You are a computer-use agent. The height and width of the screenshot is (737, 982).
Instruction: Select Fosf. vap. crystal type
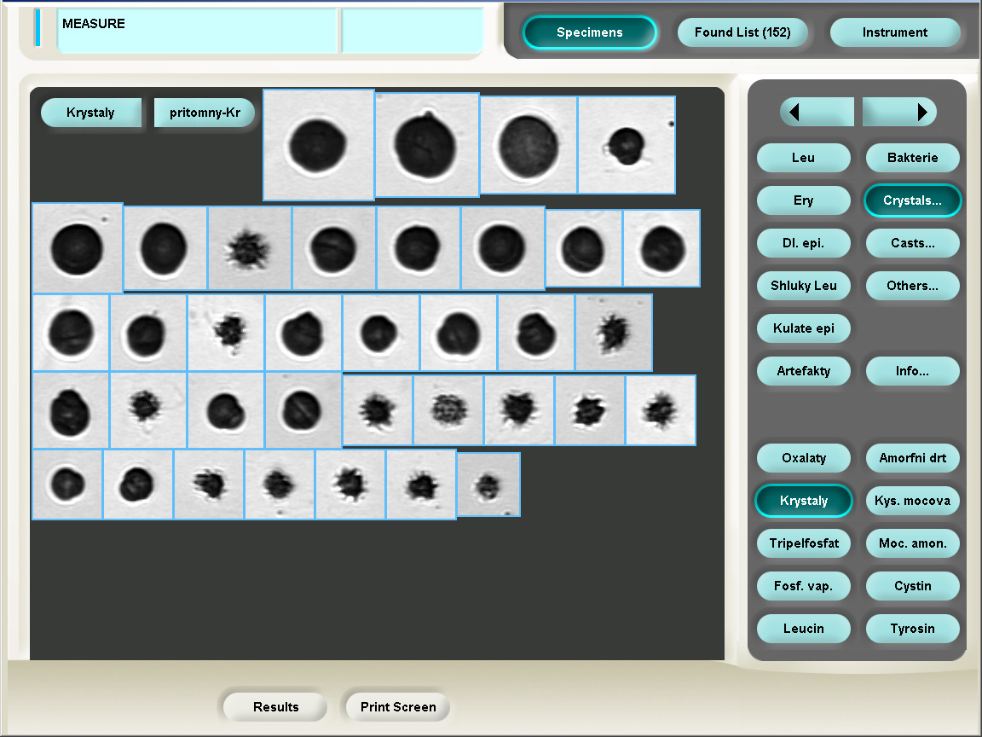[x=804, y=586]
